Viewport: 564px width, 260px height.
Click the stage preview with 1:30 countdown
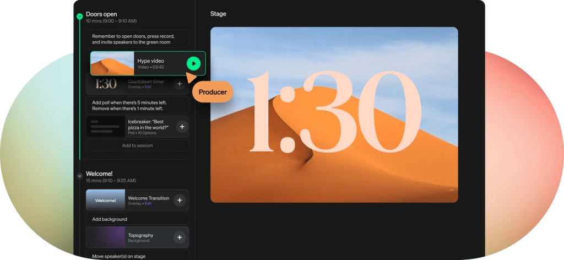click(x=334, y=115)
